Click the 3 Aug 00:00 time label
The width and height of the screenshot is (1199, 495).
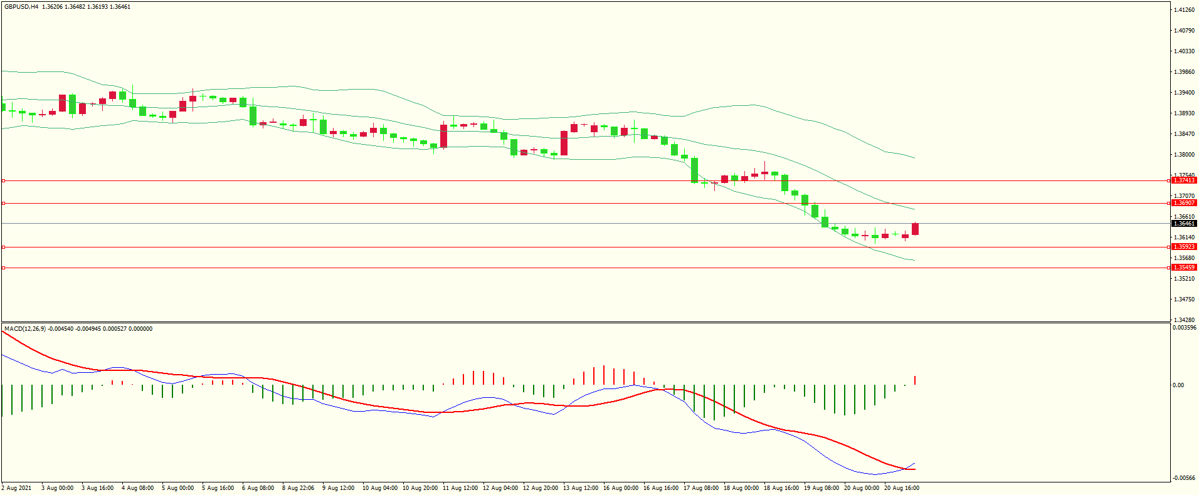[58, 488]
